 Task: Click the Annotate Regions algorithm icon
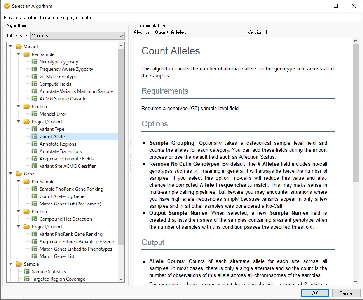tap(35, 144)
